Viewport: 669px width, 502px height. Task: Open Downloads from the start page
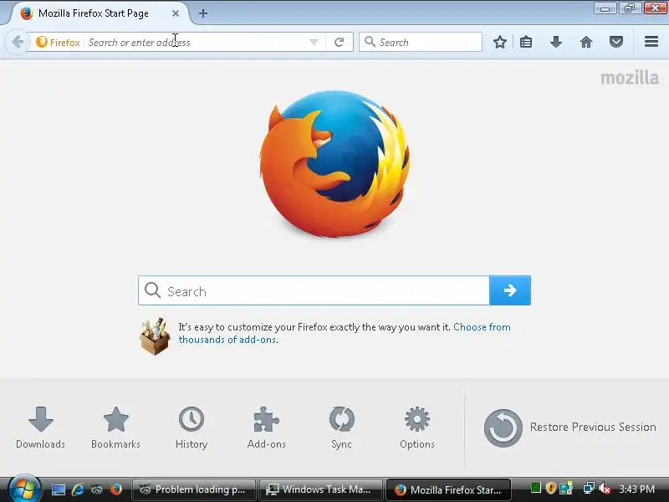point(40,428)
